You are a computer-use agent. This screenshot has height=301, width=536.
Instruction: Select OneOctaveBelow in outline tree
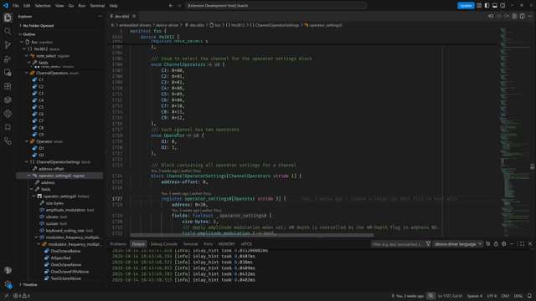click(x=65, y=251)
